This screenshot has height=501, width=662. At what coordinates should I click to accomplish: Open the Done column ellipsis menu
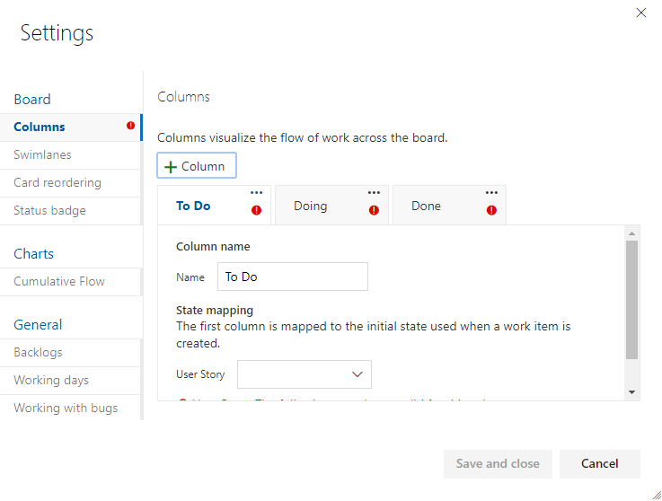491,192
